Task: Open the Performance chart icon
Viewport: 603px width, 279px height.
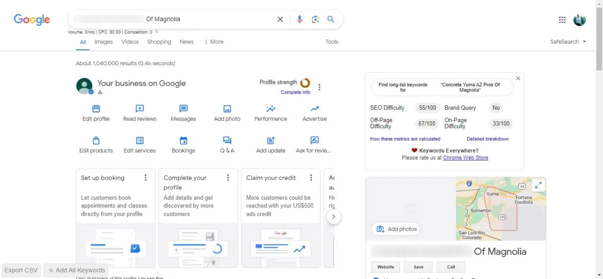Action: (271, 109)
